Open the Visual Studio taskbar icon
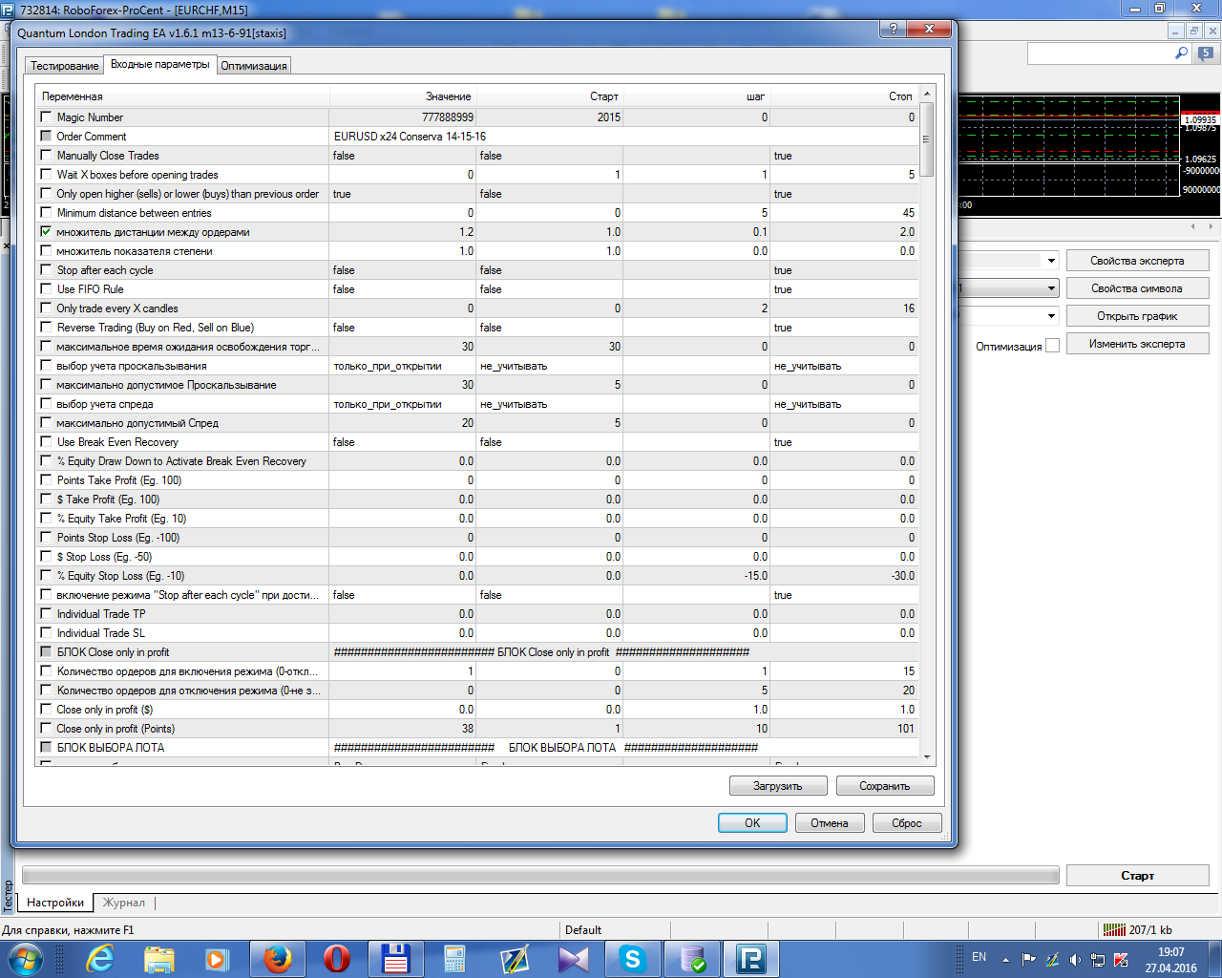1222x978 pixels. 574,959
